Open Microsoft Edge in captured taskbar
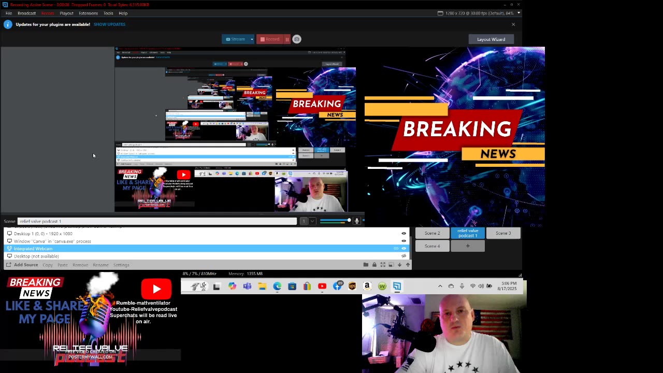663x373 pixels. (x=277, y=286)
